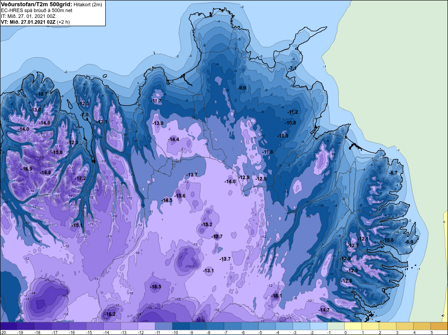The width and height of the screenshot is (448, 335).
Task: Click the 'VT: Mið. 27.01.2021 02Z' valid time
Action: coord(28,21)
